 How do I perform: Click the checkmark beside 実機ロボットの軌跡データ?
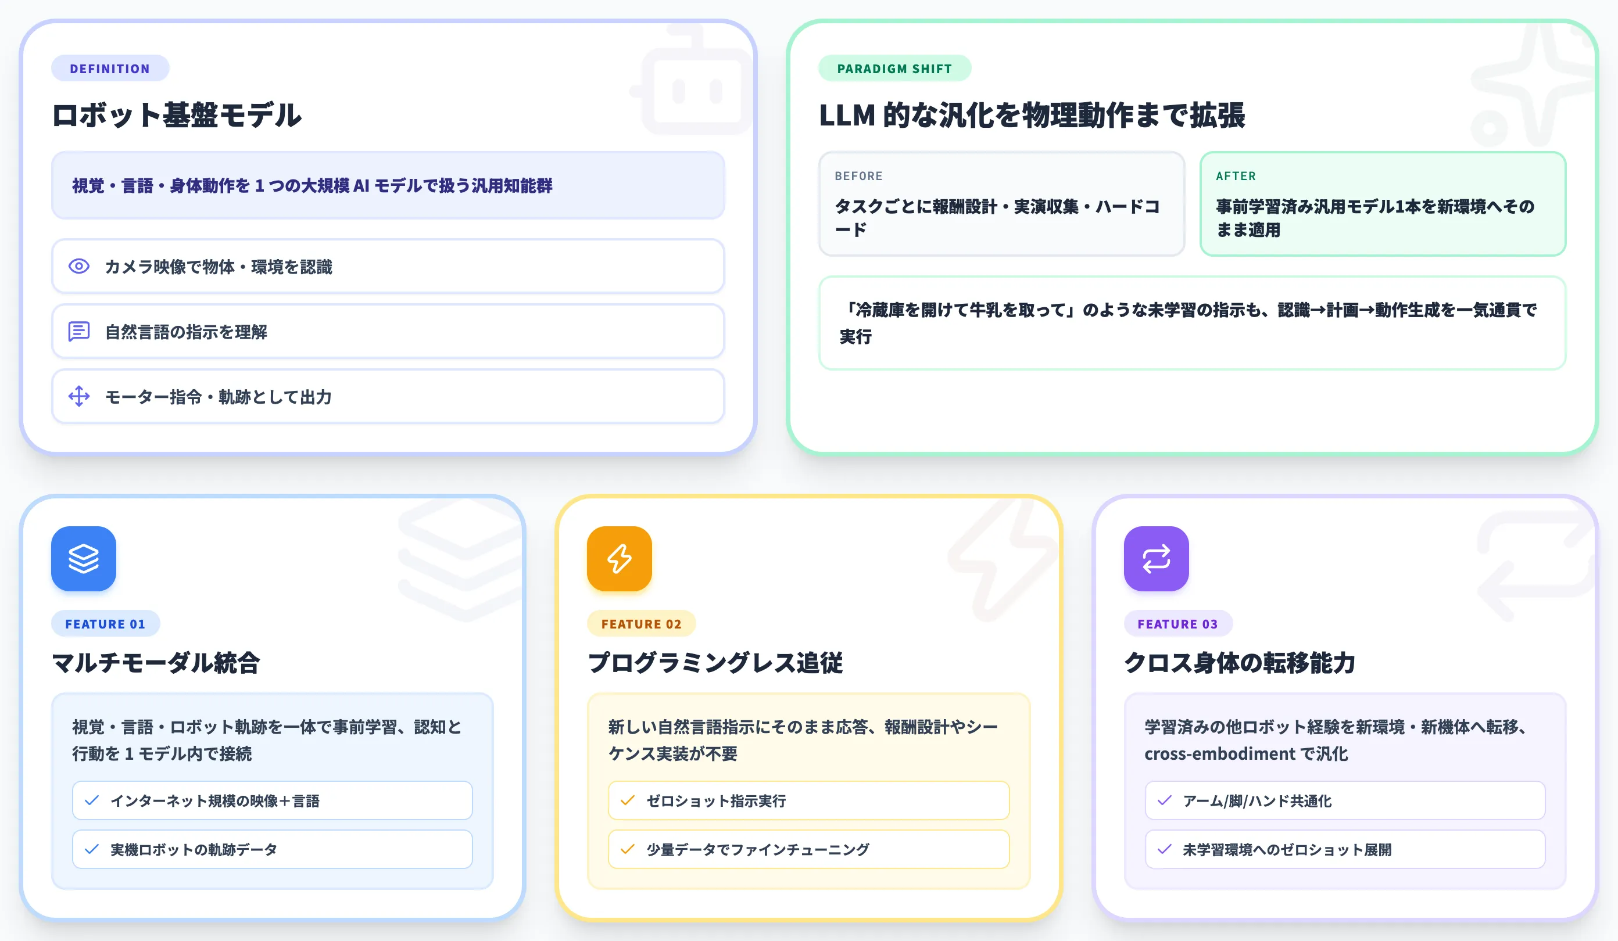92,849
